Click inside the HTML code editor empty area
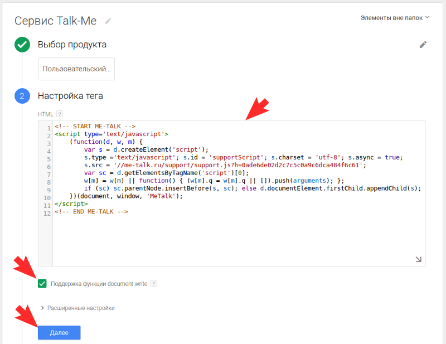Screen dimensions: 446x344 pos(239,239)
